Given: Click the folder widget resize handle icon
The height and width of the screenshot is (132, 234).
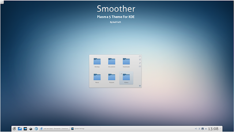Looking at the screenshot, I should click(x=140, y=56).
